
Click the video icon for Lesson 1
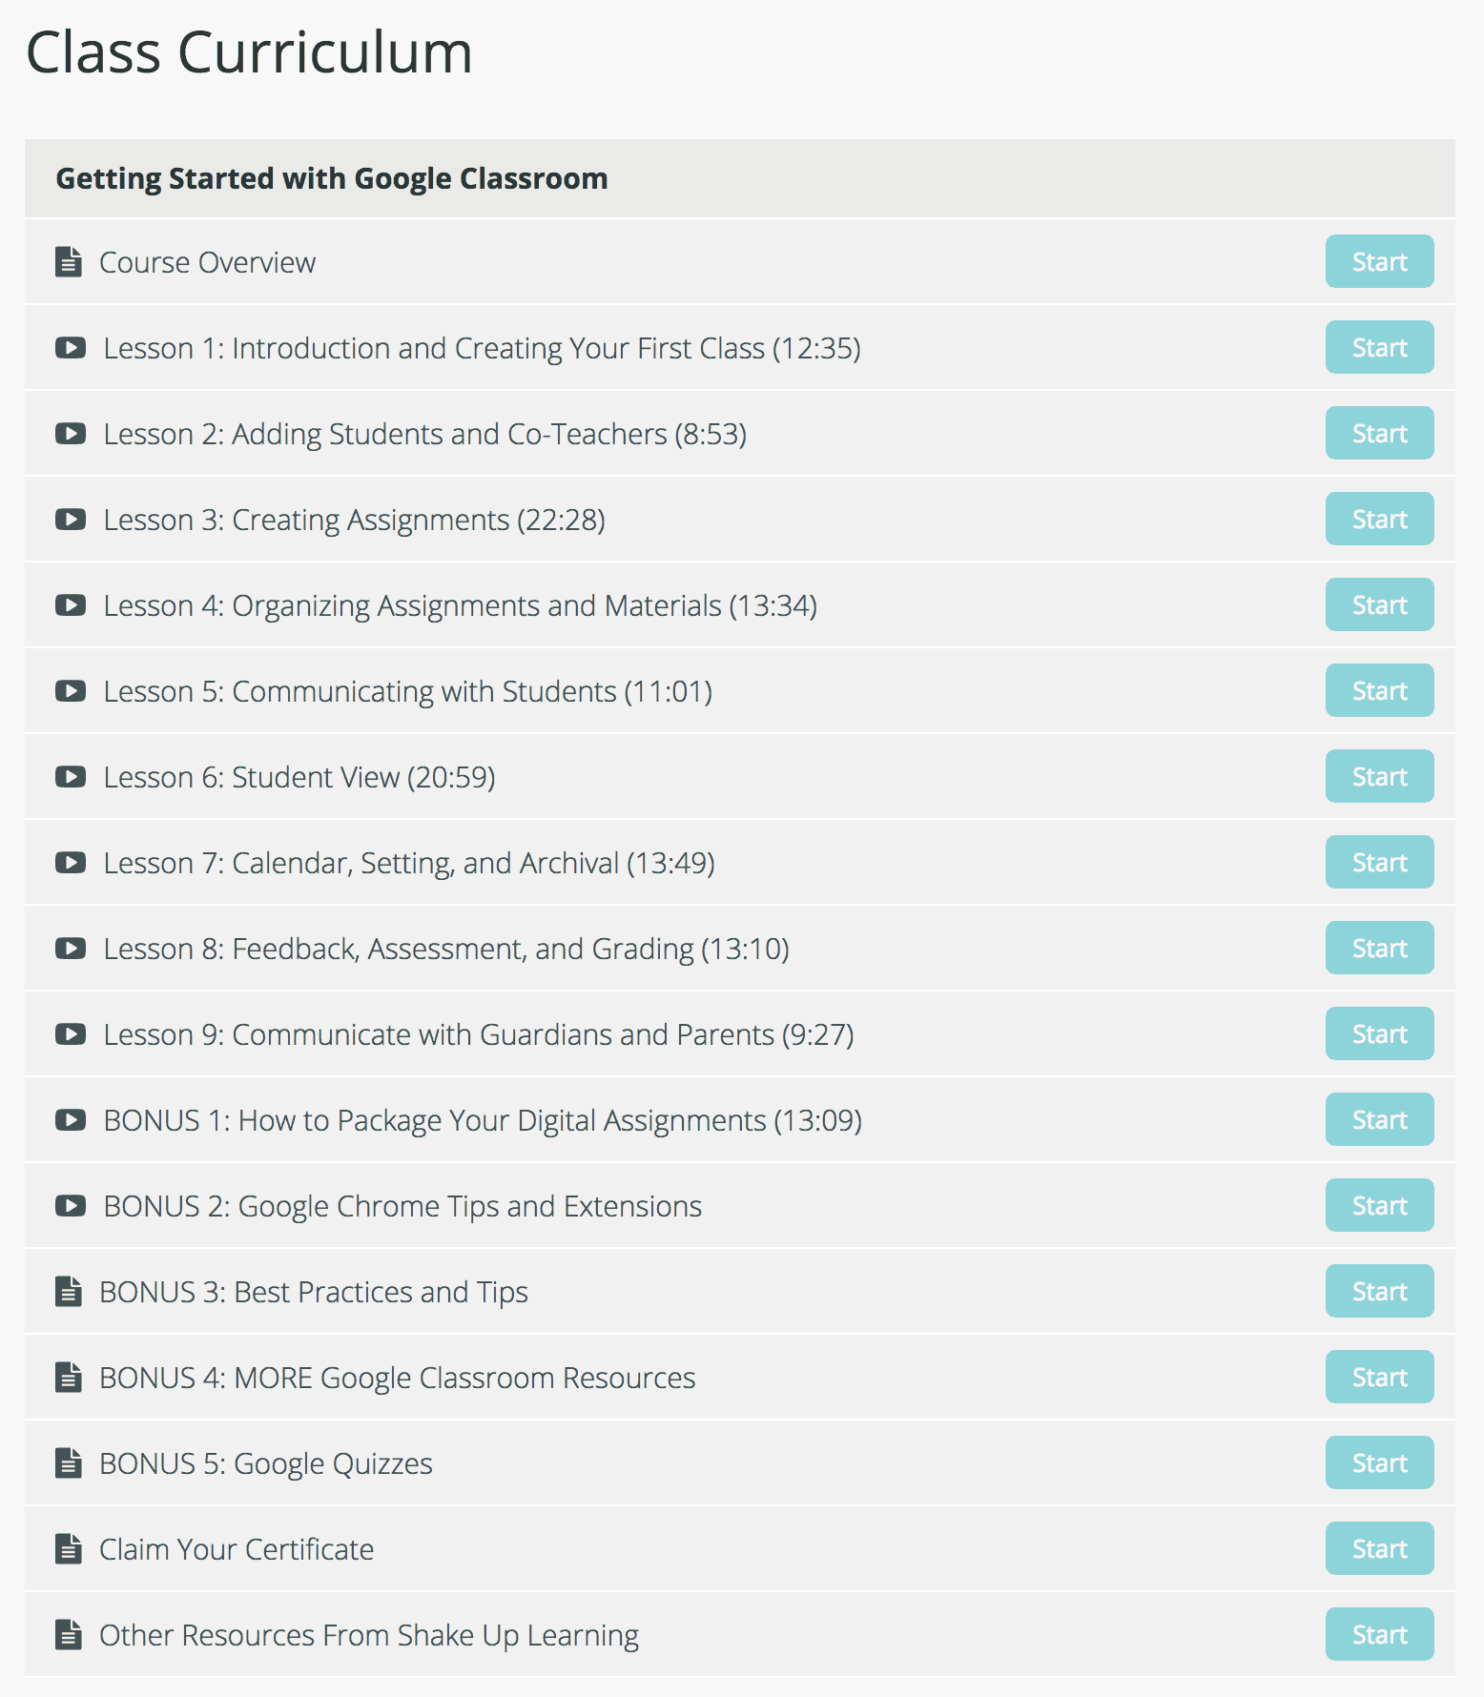coord(71,347)
